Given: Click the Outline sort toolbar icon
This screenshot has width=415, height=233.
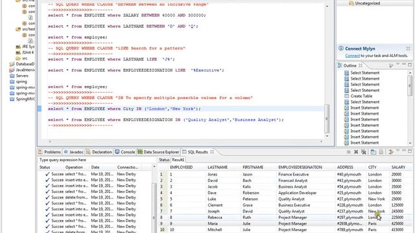Looking at the screenshot, I should pos(391,65).
